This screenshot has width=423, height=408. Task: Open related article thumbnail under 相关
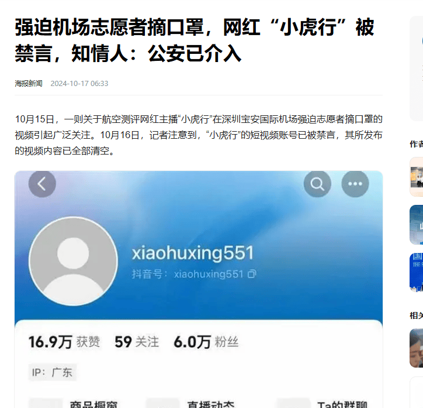pos(417,348)
